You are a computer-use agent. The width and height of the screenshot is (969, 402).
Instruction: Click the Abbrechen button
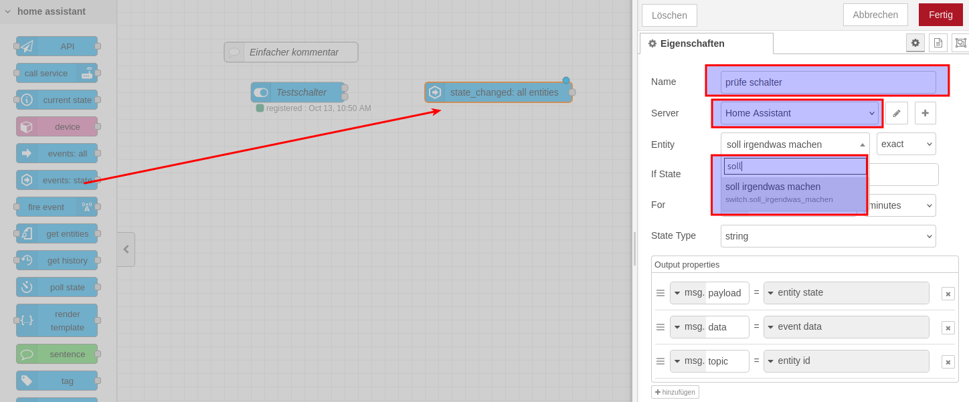coord(875,15)
